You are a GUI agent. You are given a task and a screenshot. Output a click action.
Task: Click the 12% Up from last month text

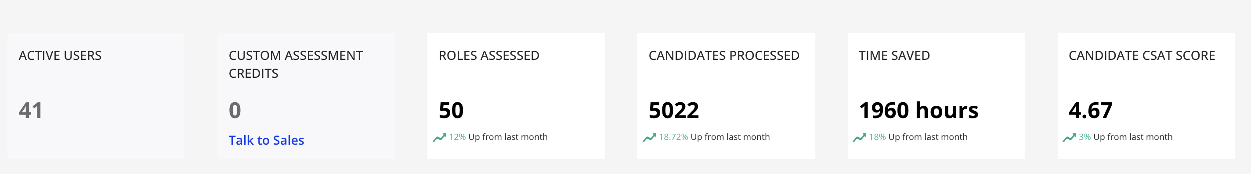pos(498,137)
